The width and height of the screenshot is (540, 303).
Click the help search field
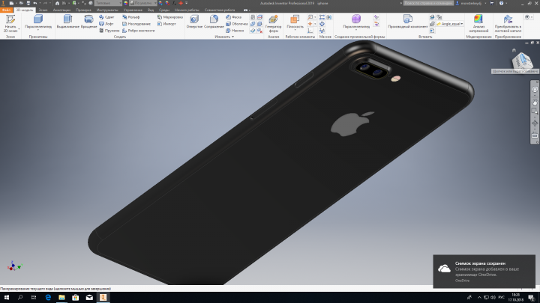428,3
